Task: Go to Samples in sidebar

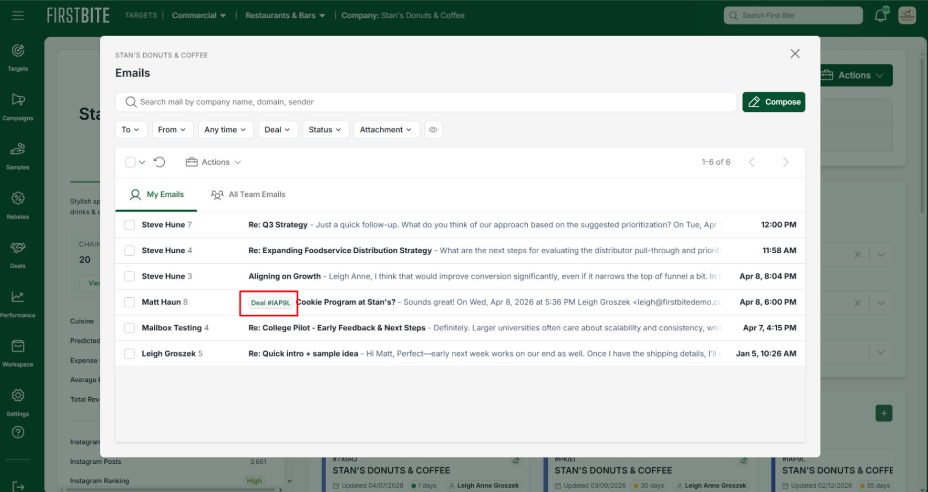Action: point(18,156)
